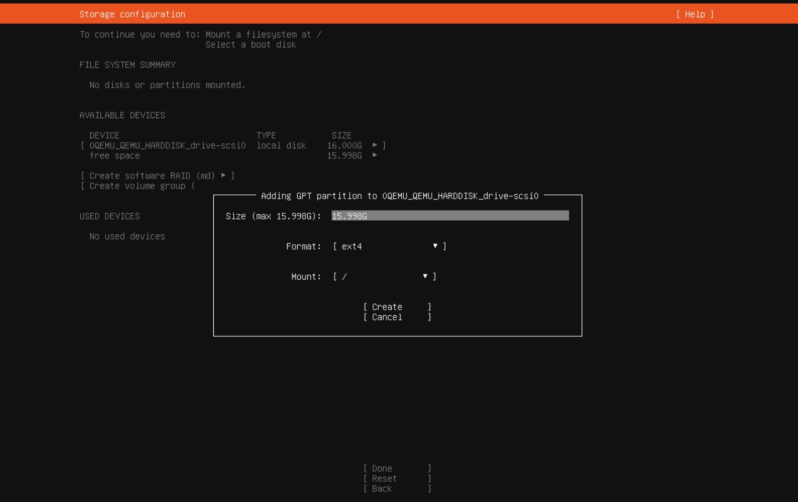Cancel the add partition dialog
The image size is (798, 502).
397,317
